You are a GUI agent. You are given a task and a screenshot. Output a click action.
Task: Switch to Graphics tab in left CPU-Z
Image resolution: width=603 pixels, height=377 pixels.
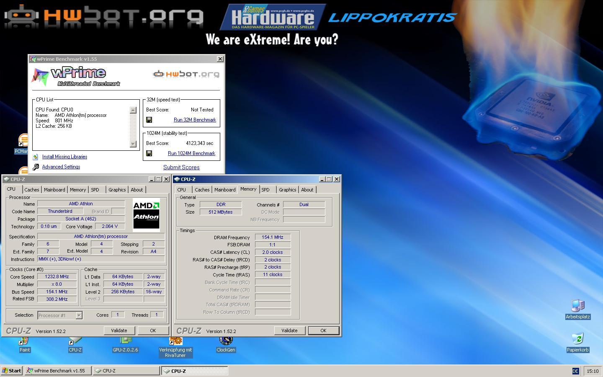117,190
